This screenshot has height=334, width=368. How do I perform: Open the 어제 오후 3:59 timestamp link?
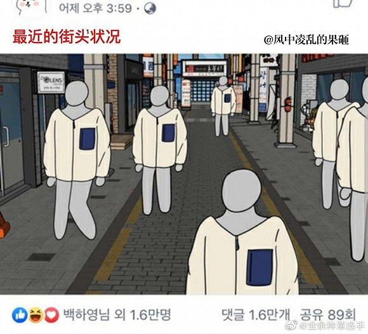point(95,8)
